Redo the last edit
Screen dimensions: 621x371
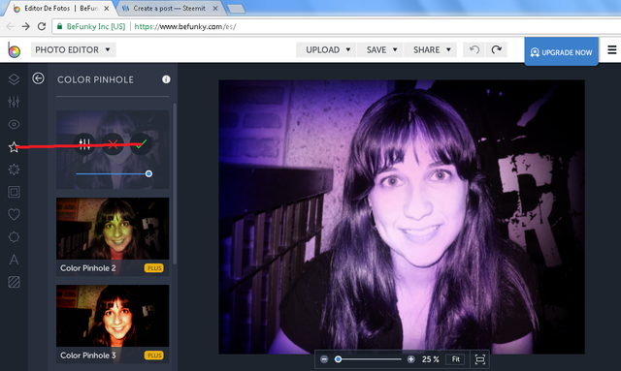pos(496,49)
